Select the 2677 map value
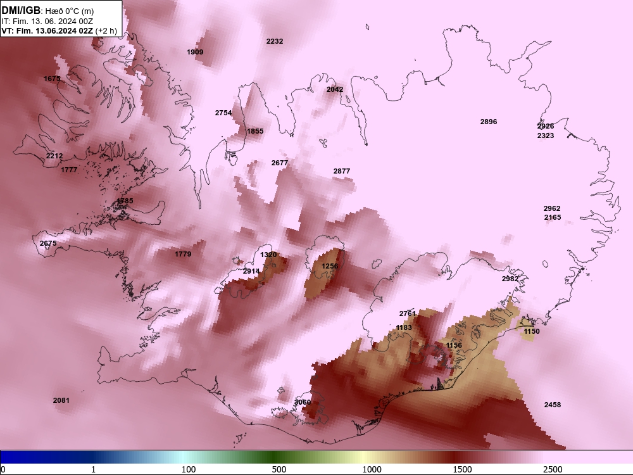Screen dimensions: 633x475 click(280, 163)
